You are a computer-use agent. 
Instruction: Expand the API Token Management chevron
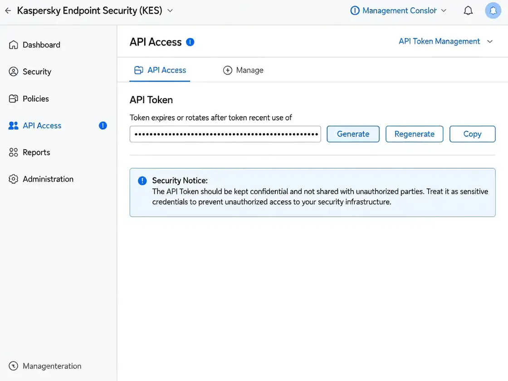coord(490,41)
